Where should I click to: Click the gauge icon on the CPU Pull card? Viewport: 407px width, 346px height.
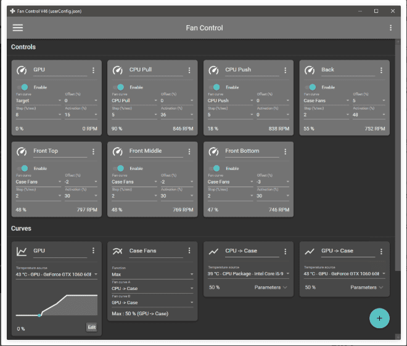tap(118, 70)
